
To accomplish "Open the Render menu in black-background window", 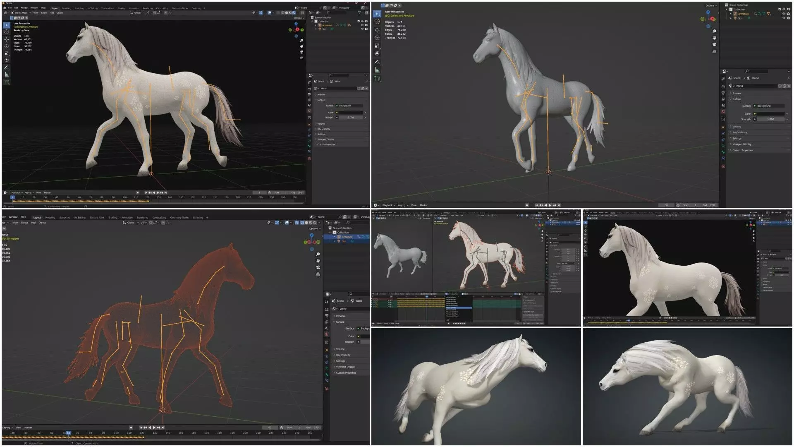I will (x=24, y=8).
